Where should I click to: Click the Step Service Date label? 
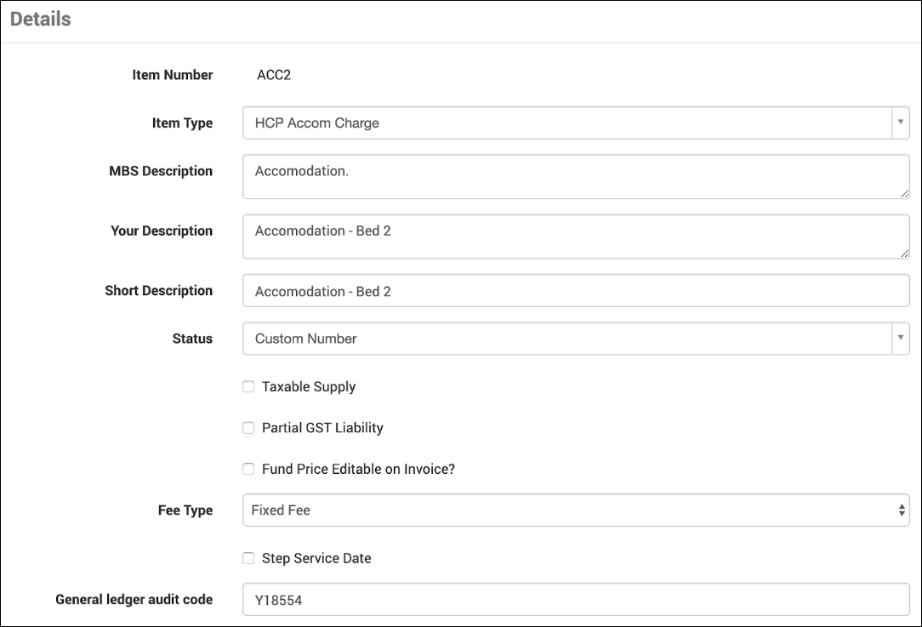pos(316,559)
